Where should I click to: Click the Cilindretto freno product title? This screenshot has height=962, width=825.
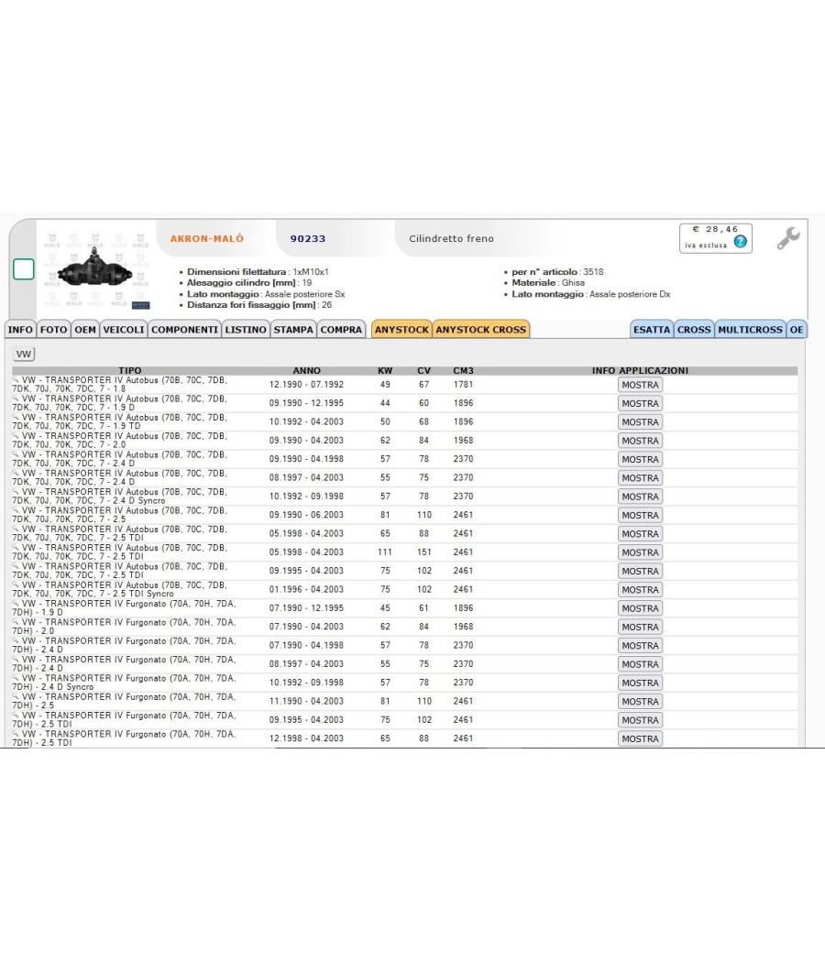(x=451, y=238)
